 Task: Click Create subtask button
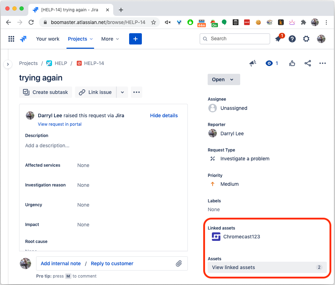pyautogui.click(x=46, y=92)
